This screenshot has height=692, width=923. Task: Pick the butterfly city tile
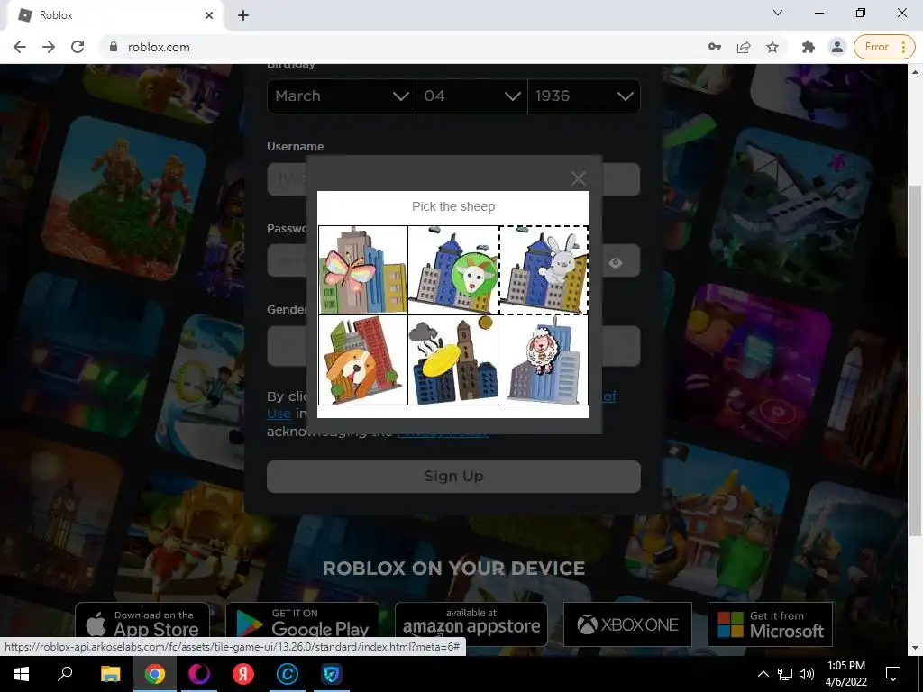tap(363, 270)
